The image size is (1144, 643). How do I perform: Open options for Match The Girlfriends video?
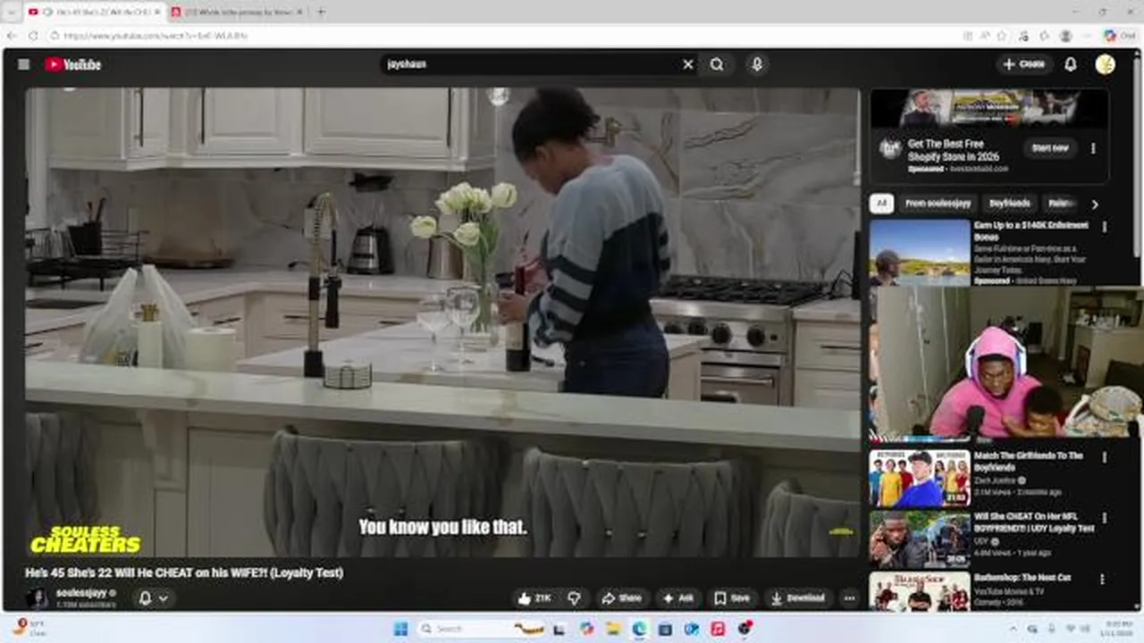1104,457
